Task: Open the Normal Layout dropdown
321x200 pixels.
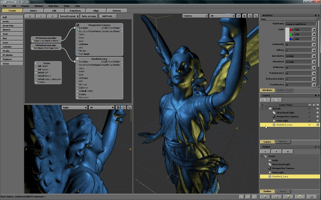Action: [69, 16]
